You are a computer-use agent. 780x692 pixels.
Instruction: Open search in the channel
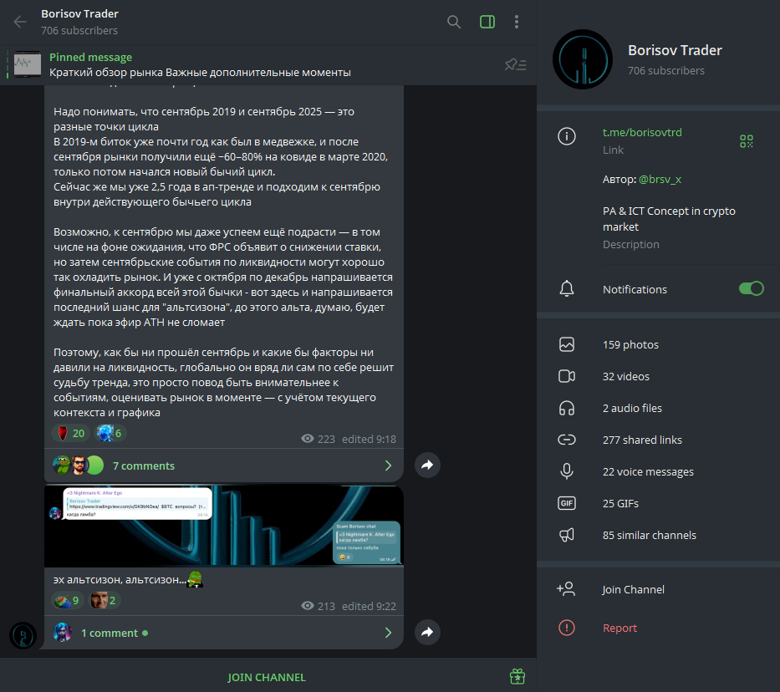[x=454, y=22]
